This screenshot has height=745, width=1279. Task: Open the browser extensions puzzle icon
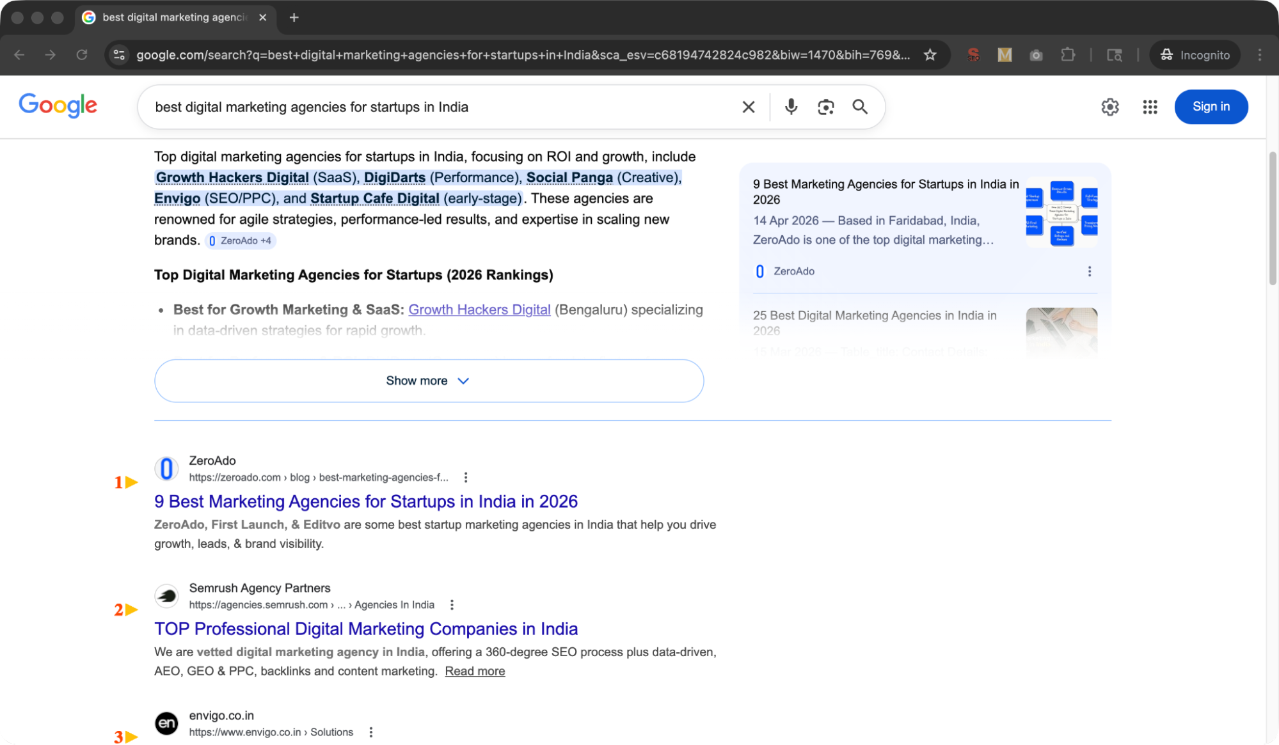(1067, 54)
